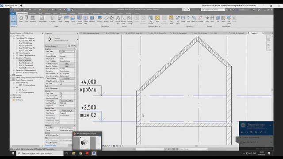The image size is (283, 159).
Task: Switch to the Manage ribbon tab
Action: pyautogui.click(x=111, y=13)
